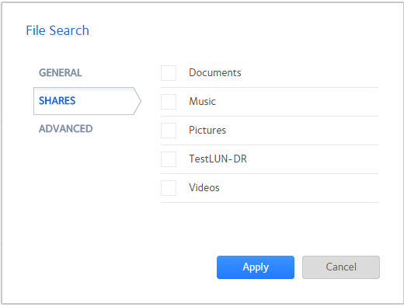Click the Pictures label text

[207, 131]
